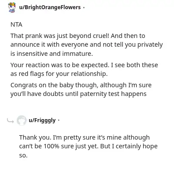Click the words "paternity test" in the comment

pos(100,94)
